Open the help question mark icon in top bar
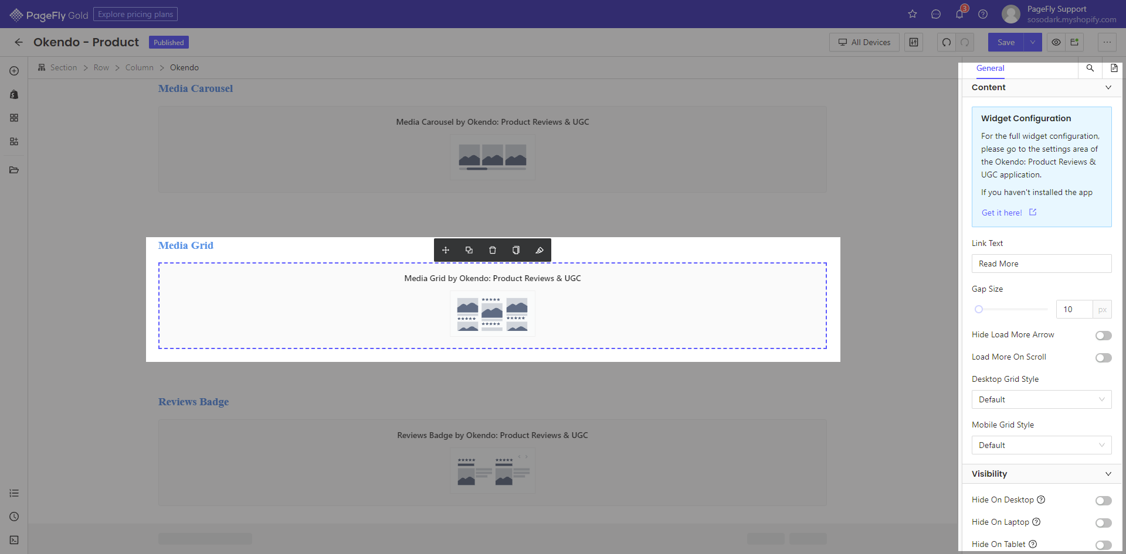Screen dimensions: 1126x554 983,14
